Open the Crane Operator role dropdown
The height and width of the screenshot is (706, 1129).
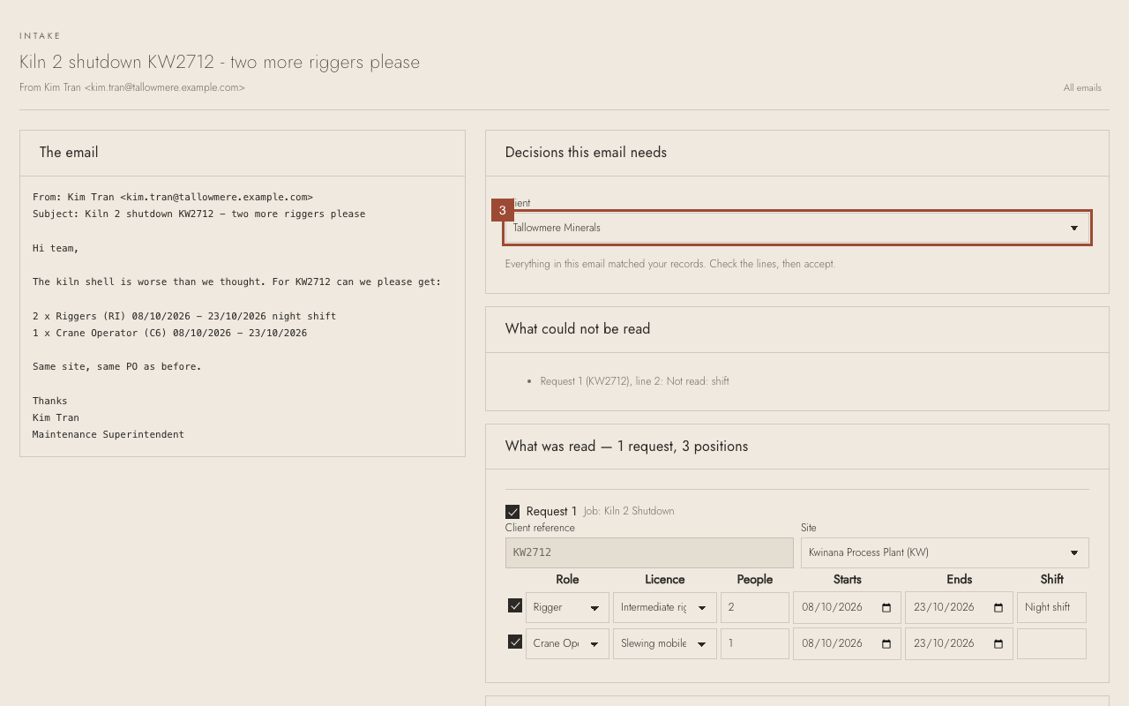pyautogui.click(x=567, y=643)
